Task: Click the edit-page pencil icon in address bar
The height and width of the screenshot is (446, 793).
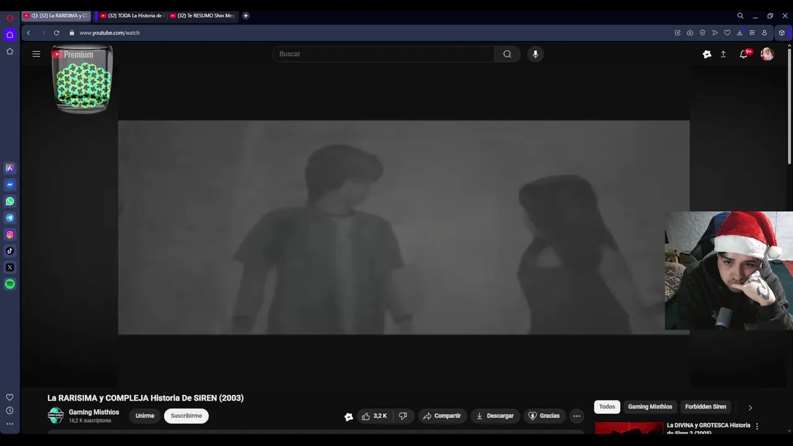Action: pyautogui.click(x=678, y=33)
